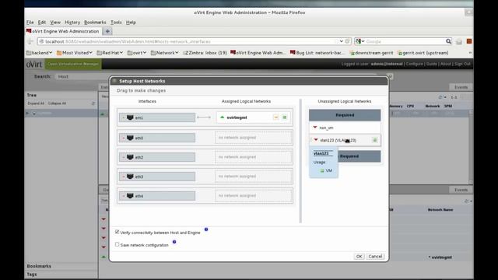498x280 pixels.
Task: Click the green VM icon on the vlan123 row
Action: click(x=375, y=140)
